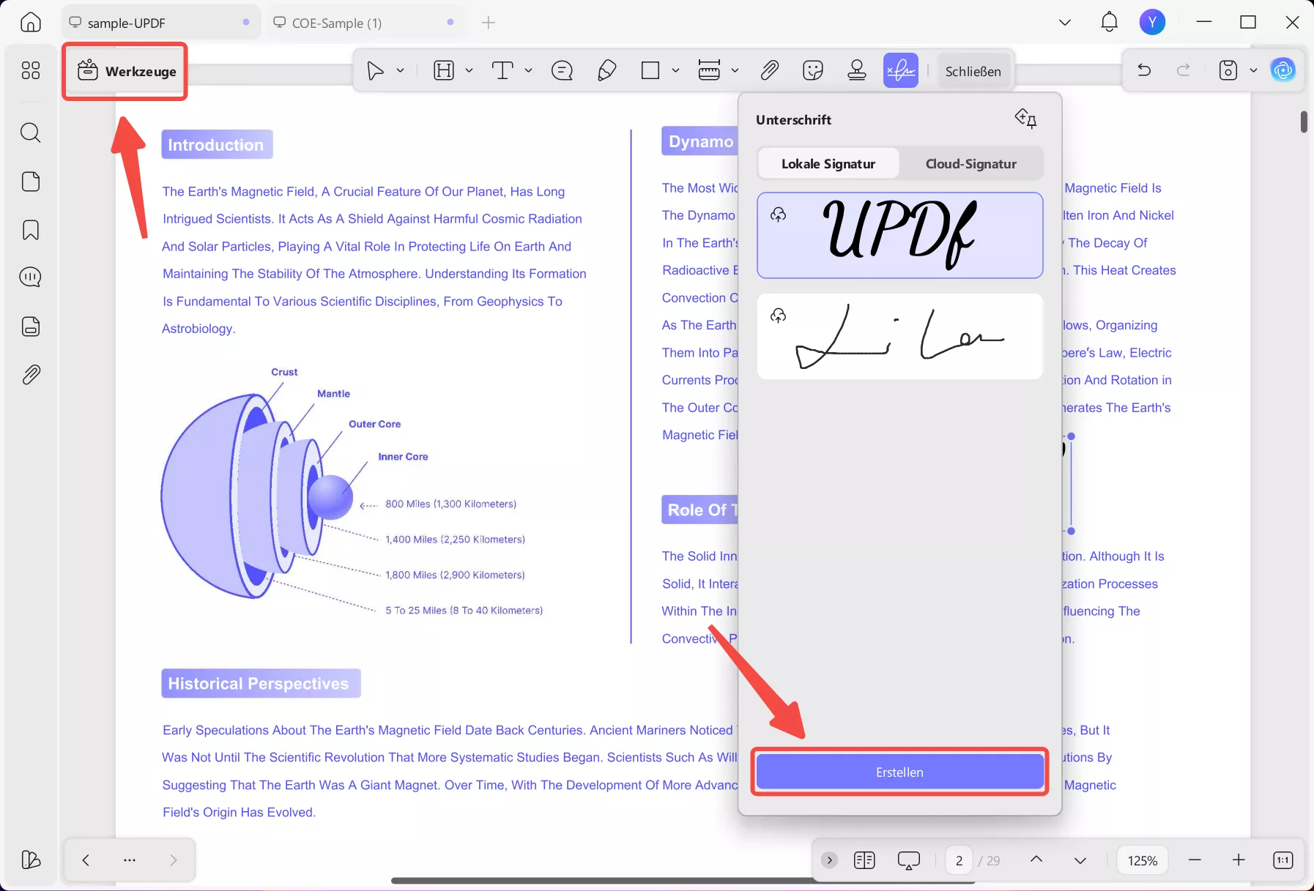1314x891 pixels.
Task: Select the pencil drawing tool
Action: pyautogui.click(x=606, y=71)
